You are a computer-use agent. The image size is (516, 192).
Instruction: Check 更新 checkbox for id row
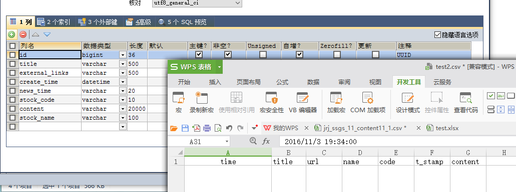[375, 55]
